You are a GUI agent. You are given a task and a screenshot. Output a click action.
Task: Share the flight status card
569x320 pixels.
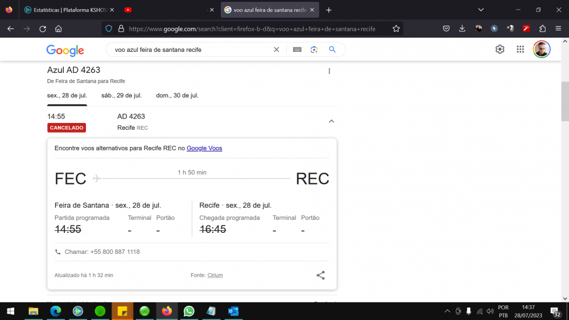[x=320, y=275]
